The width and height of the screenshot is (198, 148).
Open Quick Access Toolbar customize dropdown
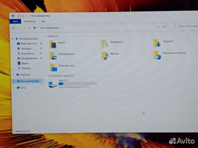click(27, 16)
